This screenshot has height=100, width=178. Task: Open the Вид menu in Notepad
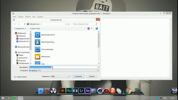pyautogui.click(x=34, y=17)
